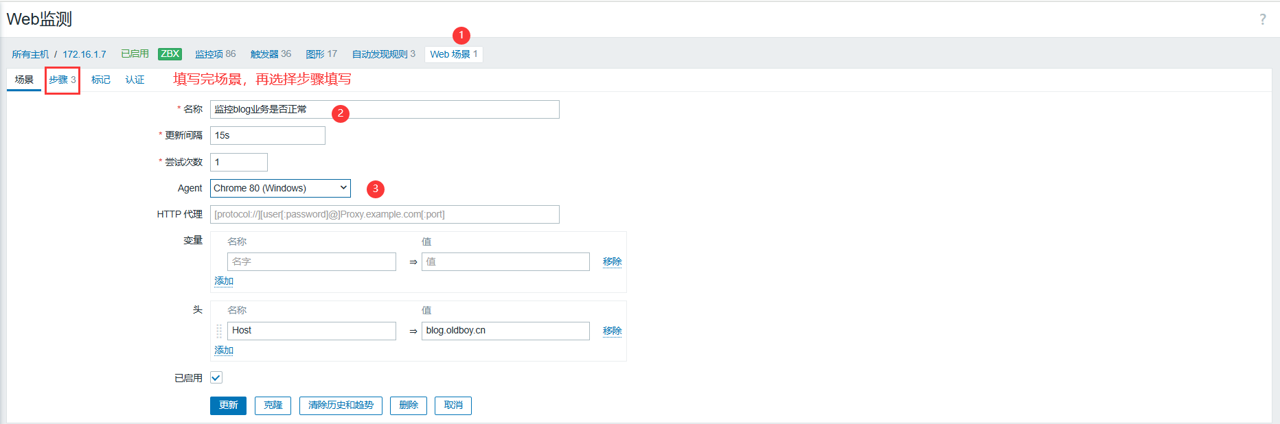Image resolution: width=1280 pixels, height=424 pixels.
Task: Open the Agent dropdown
Action: point(280,188)
